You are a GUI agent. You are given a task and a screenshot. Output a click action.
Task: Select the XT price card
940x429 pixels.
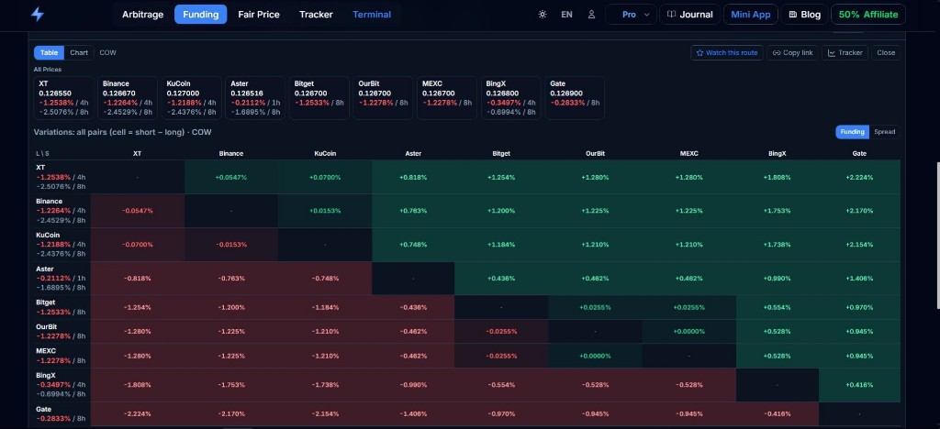(63, 97)
